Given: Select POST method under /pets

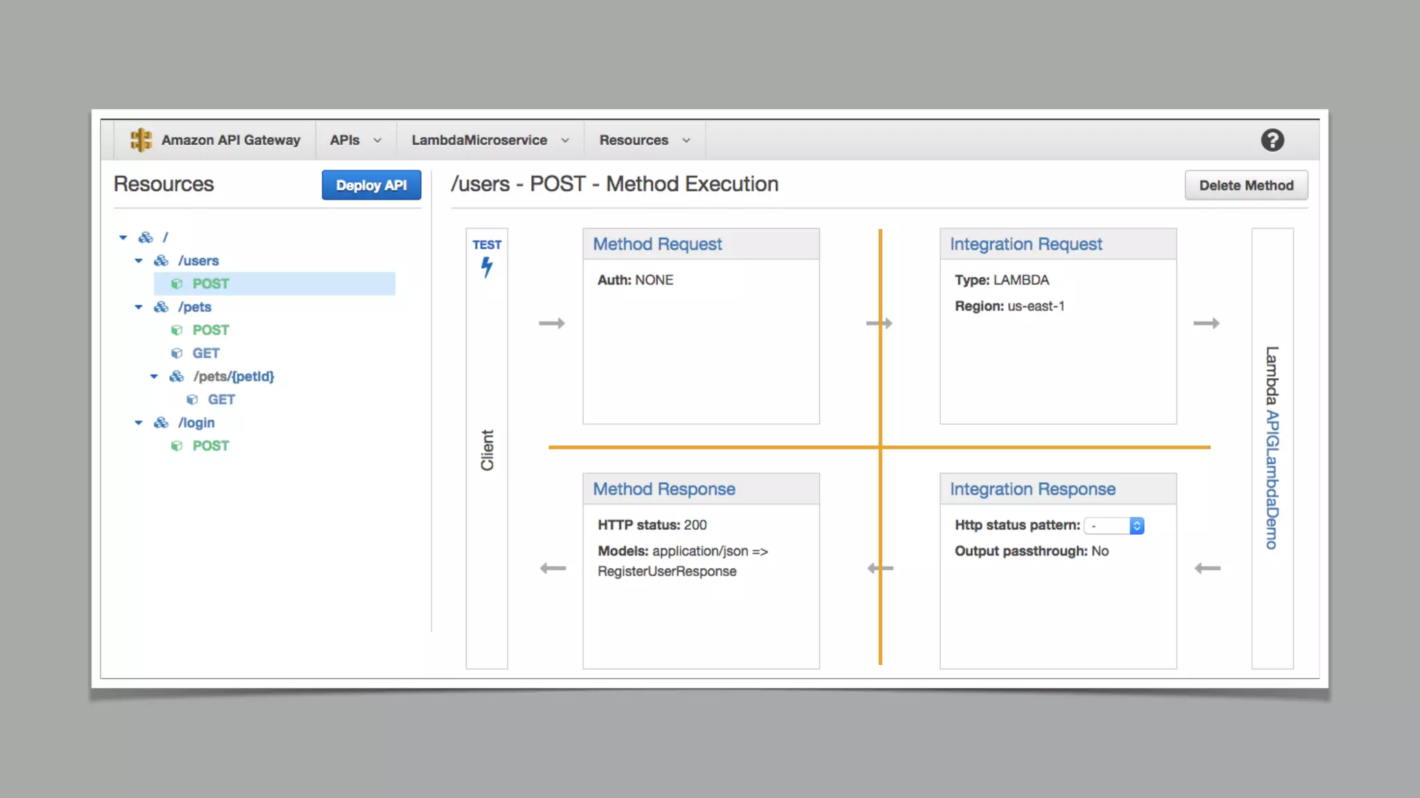Looking at the screenshot, I should coord(210,330).
